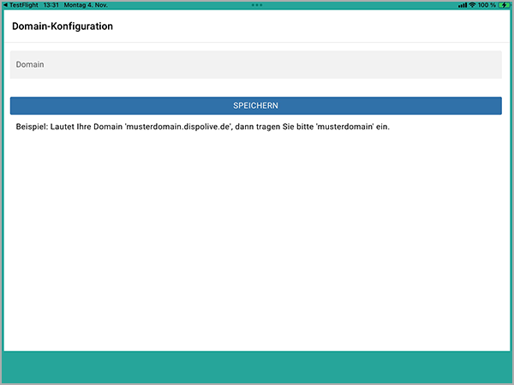514x385 pixels.
Task: Click the Domain-Konfiguration heading
Action: click(x=63, y=27)
